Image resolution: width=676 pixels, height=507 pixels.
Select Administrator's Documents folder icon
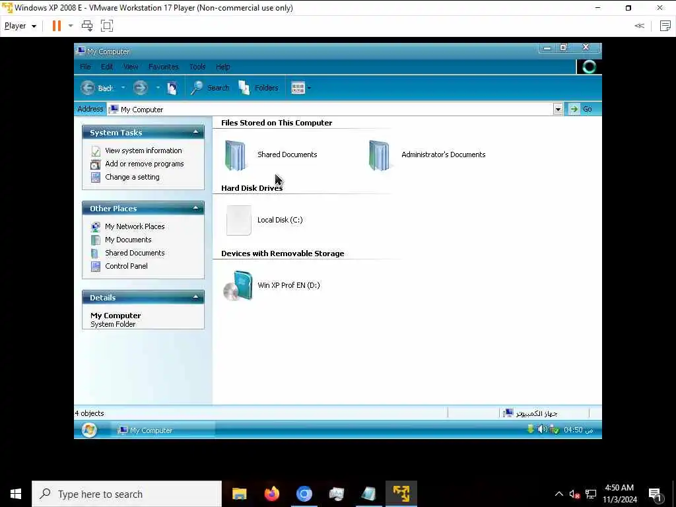tap(380, 155)
